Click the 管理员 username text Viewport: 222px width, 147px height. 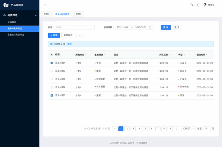point(211,5)
